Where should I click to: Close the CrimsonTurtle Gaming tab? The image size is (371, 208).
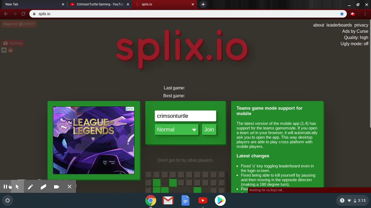[128, 4]
